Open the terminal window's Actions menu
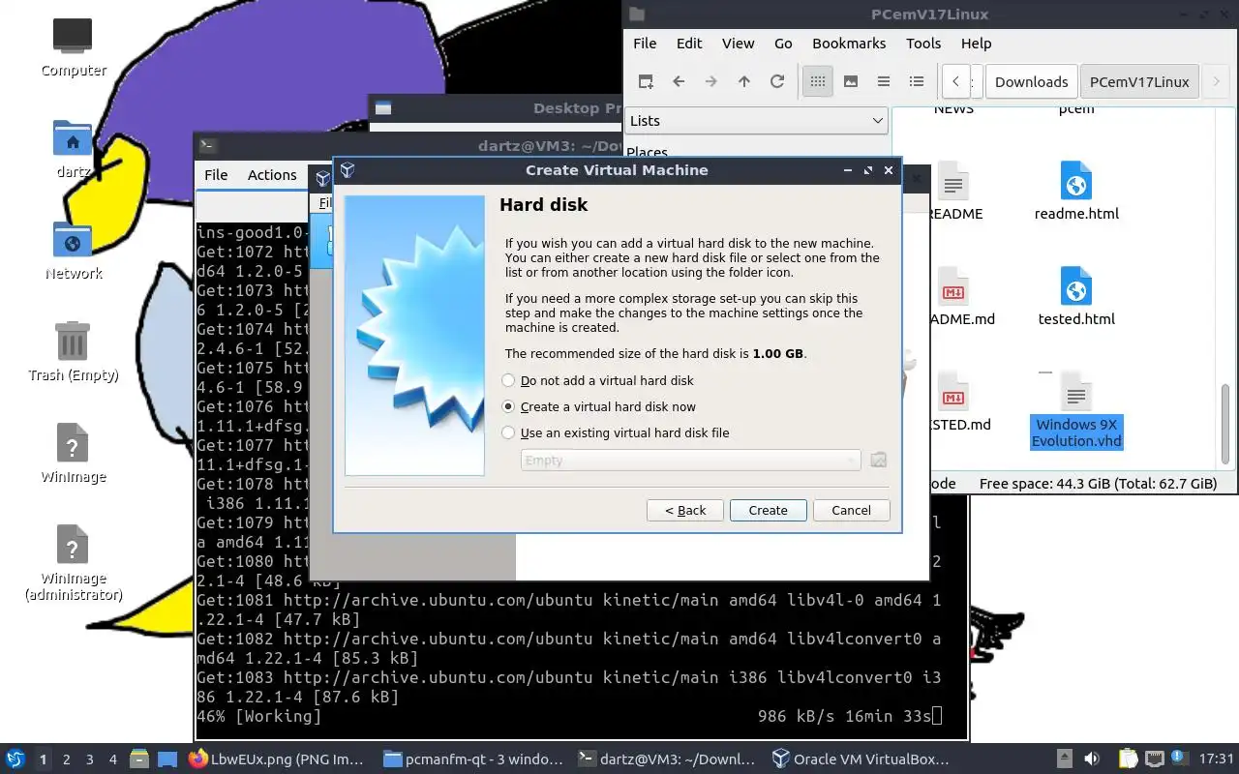1239x774 pixels. [272, 175]
